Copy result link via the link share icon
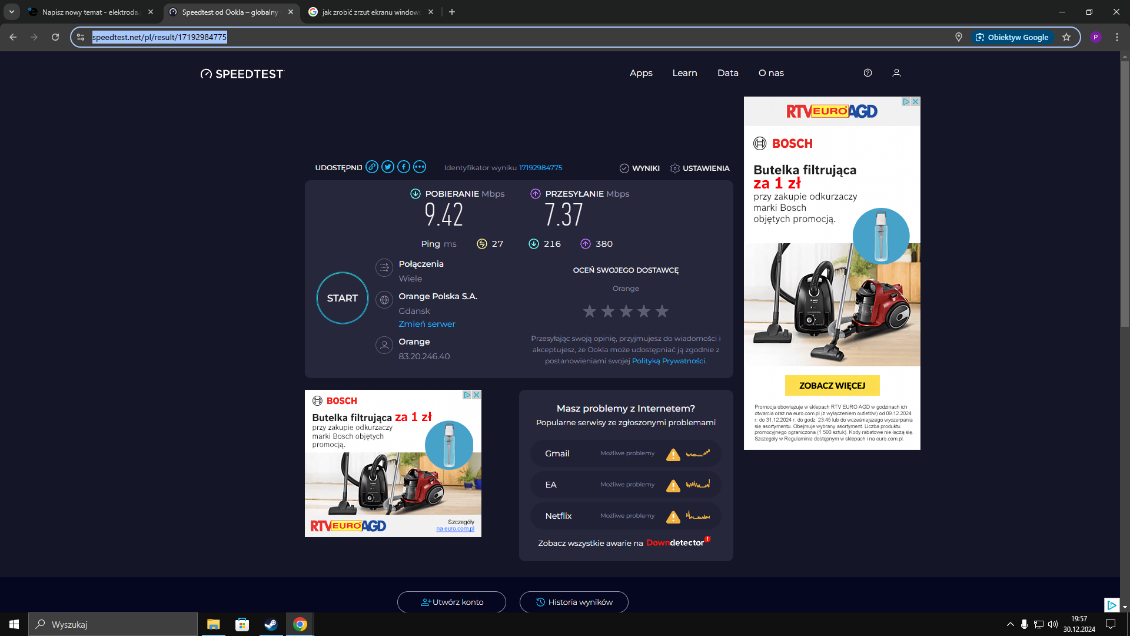 tap(372, 167)
